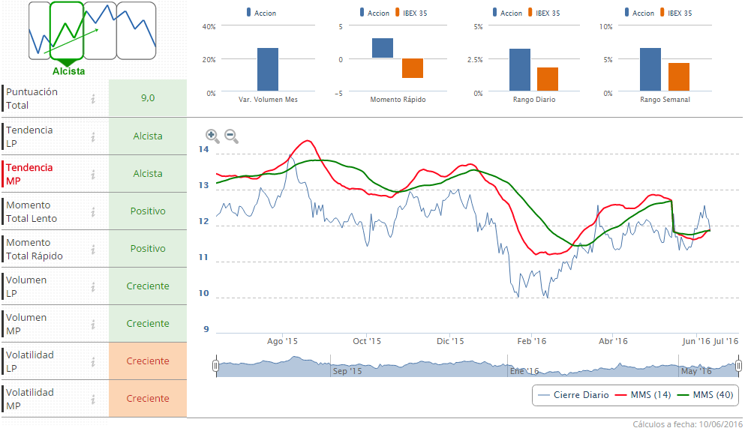The image size is (745, 434).
Task: Open info icon for Volumen MP
Action: [x=93, y=325]
